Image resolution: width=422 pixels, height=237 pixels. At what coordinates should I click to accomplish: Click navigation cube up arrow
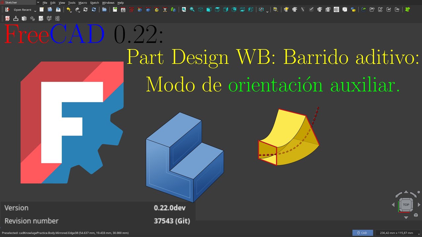pyautogui.click(x=406, y=192)
